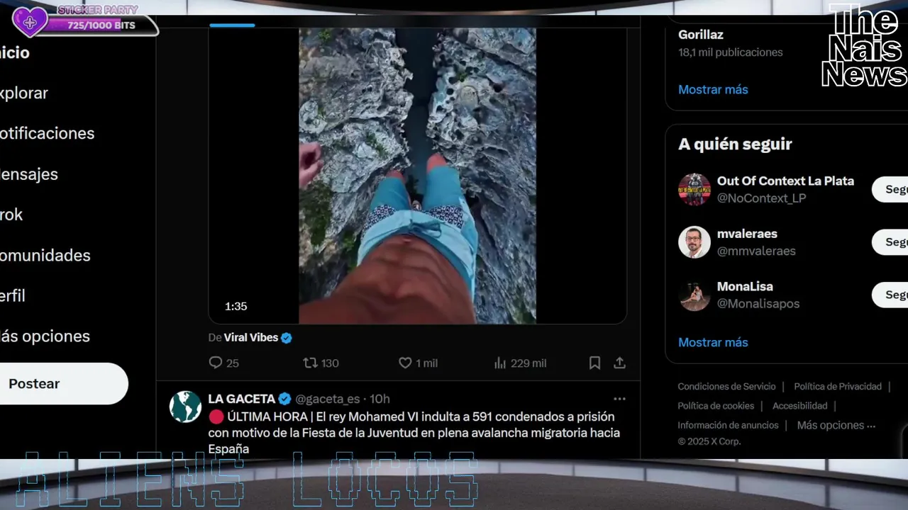
Task: Open Información de anuncios link
Action: tap(728, 425)
